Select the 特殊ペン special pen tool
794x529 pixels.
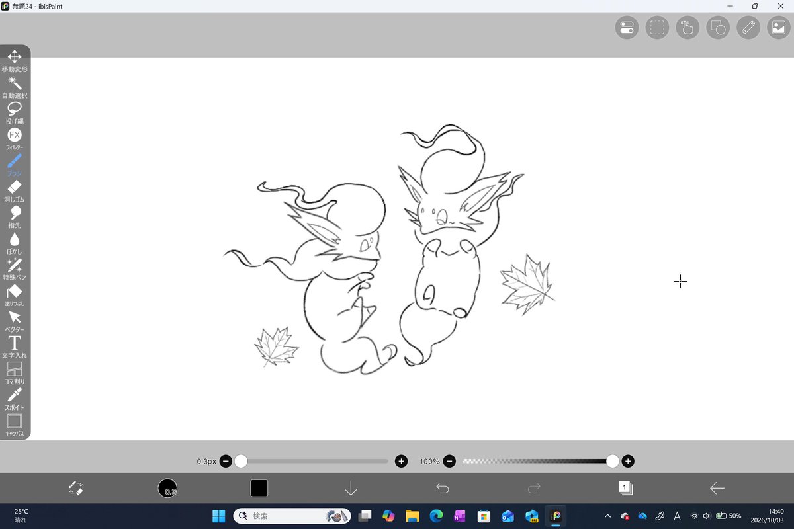point(15,269)
